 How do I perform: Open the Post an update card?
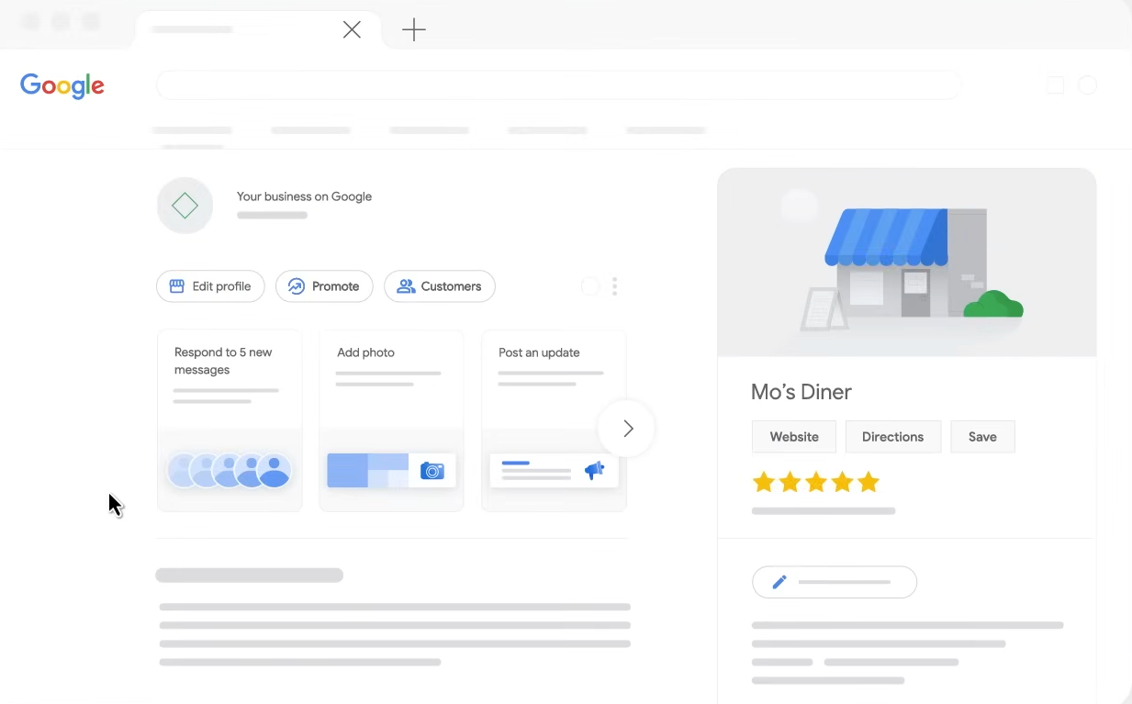coord(554,420)
